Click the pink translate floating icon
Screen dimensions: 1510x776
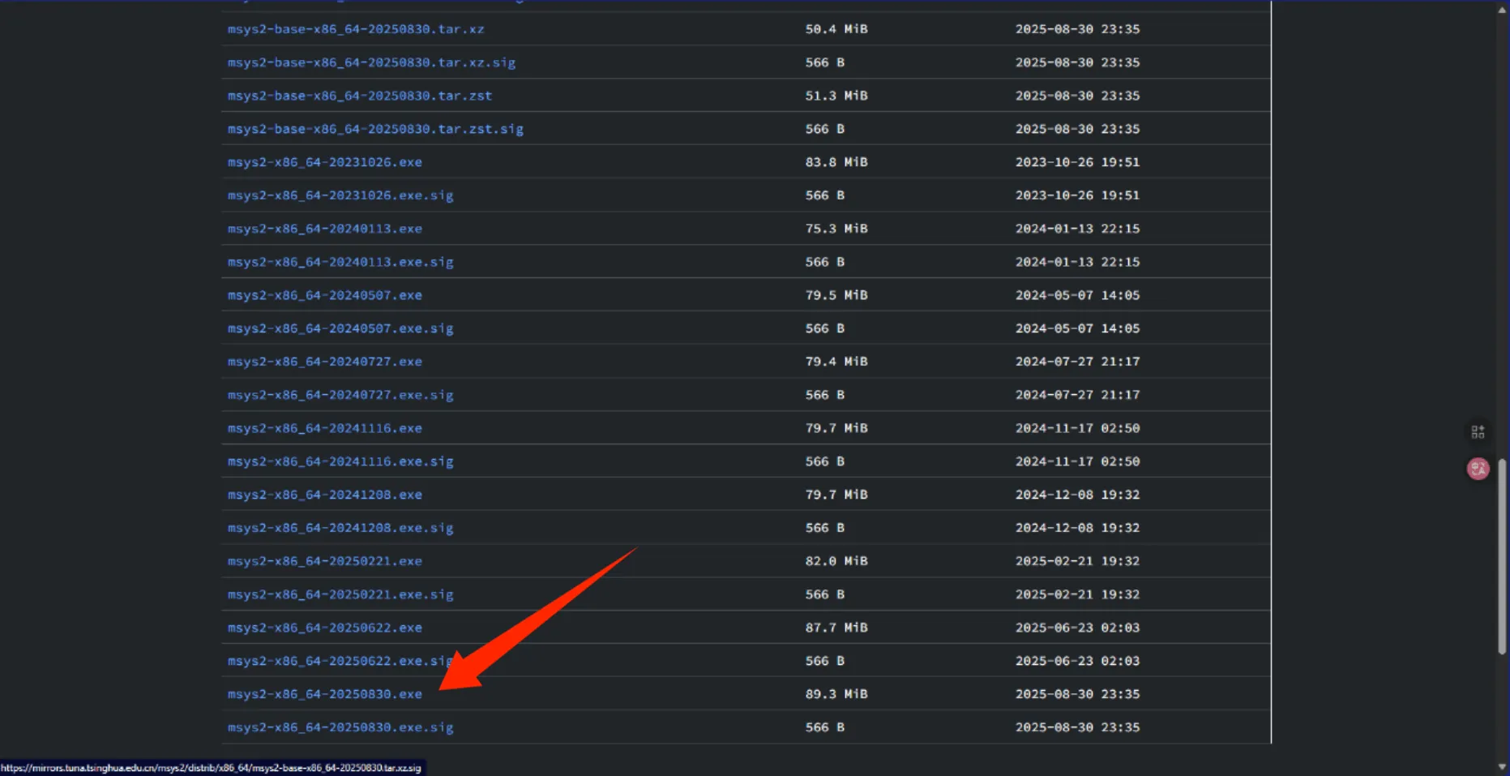pyautogui.click(x=1478, y=469)
